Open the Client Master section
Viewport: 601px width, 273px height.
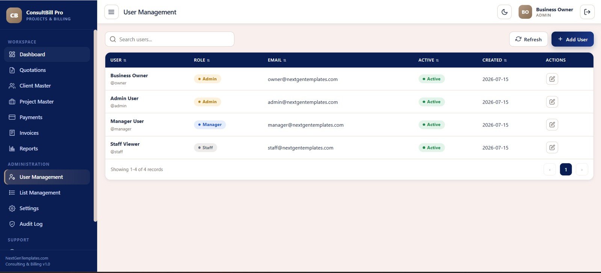(x=47, y=86)
